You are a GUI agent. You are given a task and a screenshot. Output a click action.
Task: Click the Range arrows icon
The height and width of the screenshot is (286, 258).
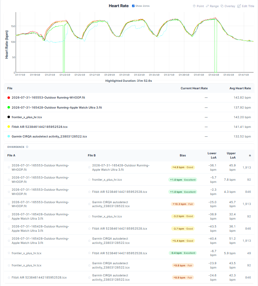207,6
